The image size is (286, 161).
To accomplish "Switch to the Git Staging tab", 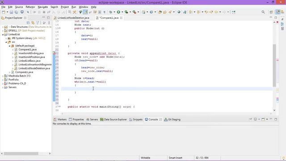I will (x=172, y=119).
